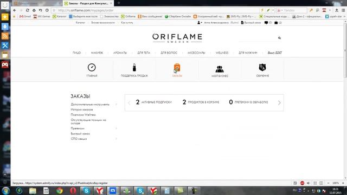This screenshot has height=195, width=347.
Task: Open the Макияж menu category
Action: tap(97, 53)
